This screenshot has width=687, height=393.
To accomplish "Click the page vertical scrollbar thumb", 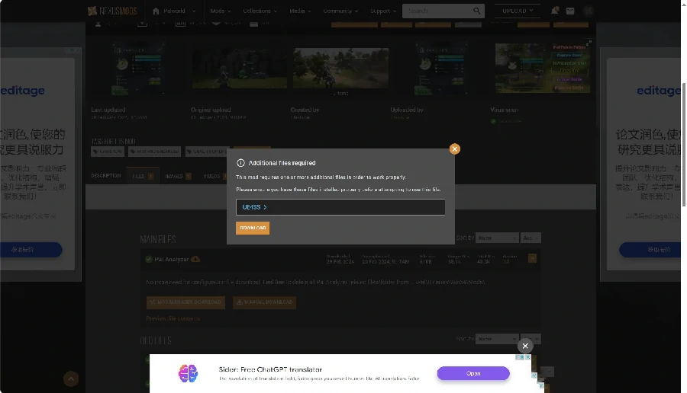I will click(x=684, y=144).
